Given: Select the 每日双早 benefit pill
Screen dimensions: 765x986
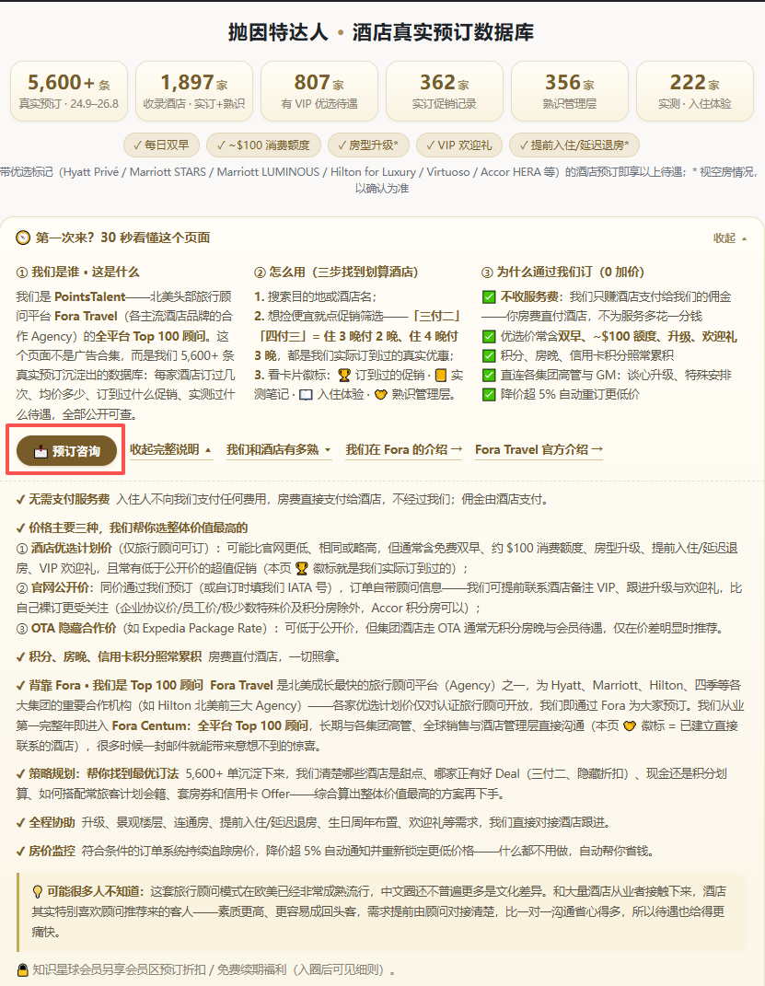Looking at the screenshot, I should [x=161, y=145].
